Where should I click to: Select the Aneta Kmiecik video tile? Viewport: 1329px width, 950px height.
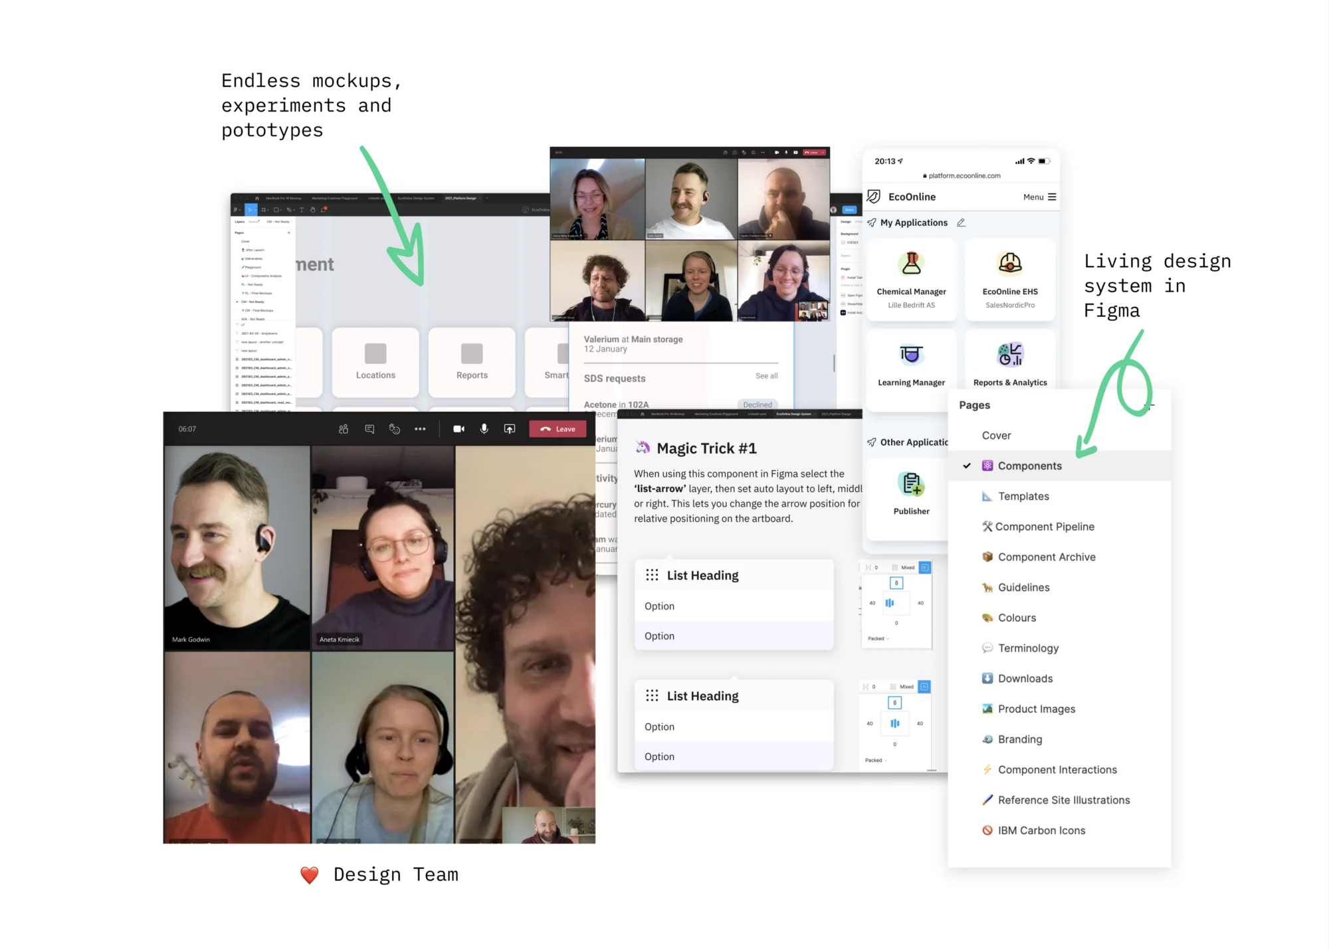click(x=383, y=547)
